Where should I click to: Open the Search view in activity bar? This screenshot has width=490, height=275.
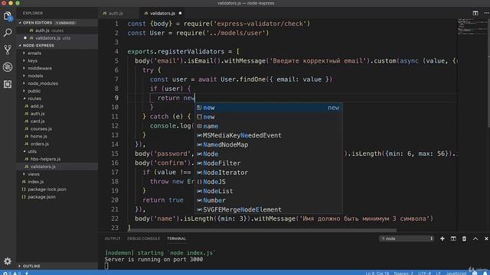point(8,32)
